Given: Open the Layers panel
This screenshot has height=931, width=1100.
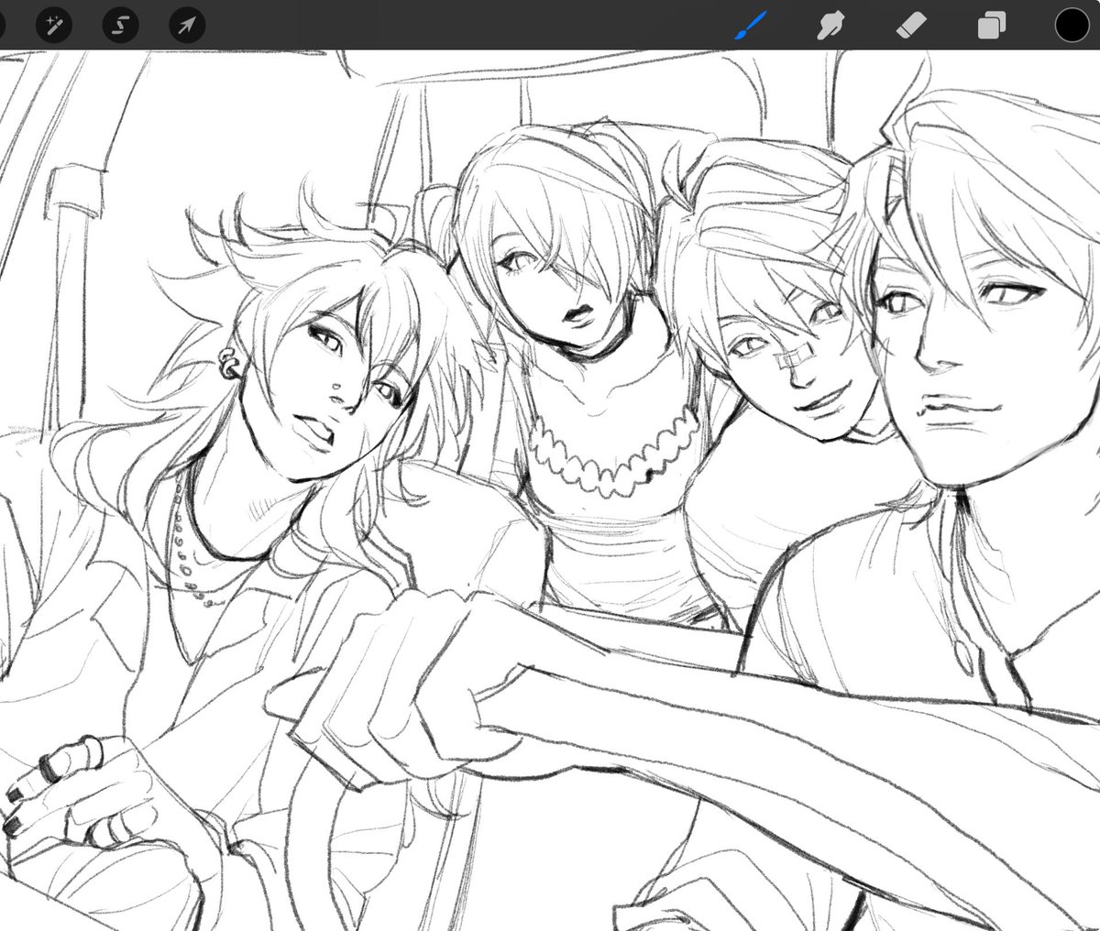Looking at the screenshot, I should pyautogui.click(x=992, y=26).
